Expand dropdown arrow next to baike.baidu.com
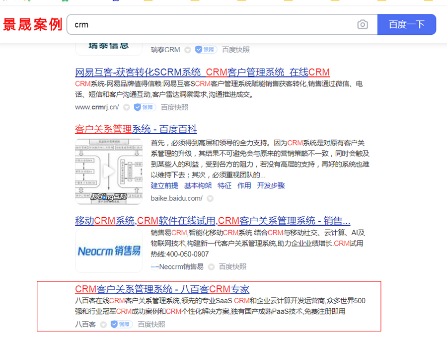The image size is (447, 338). click(x=210, y=198)
